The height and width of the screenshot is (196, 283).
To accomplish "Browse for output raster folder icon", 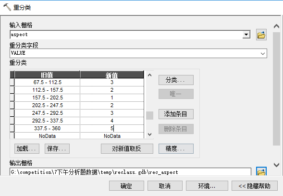I will 261,171.
